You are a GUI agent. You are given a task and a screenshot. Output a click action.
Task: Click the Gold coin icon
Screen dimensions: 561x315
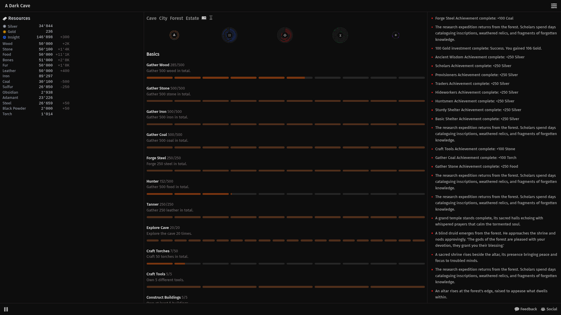pyautogui.click(x=4, y=32)
